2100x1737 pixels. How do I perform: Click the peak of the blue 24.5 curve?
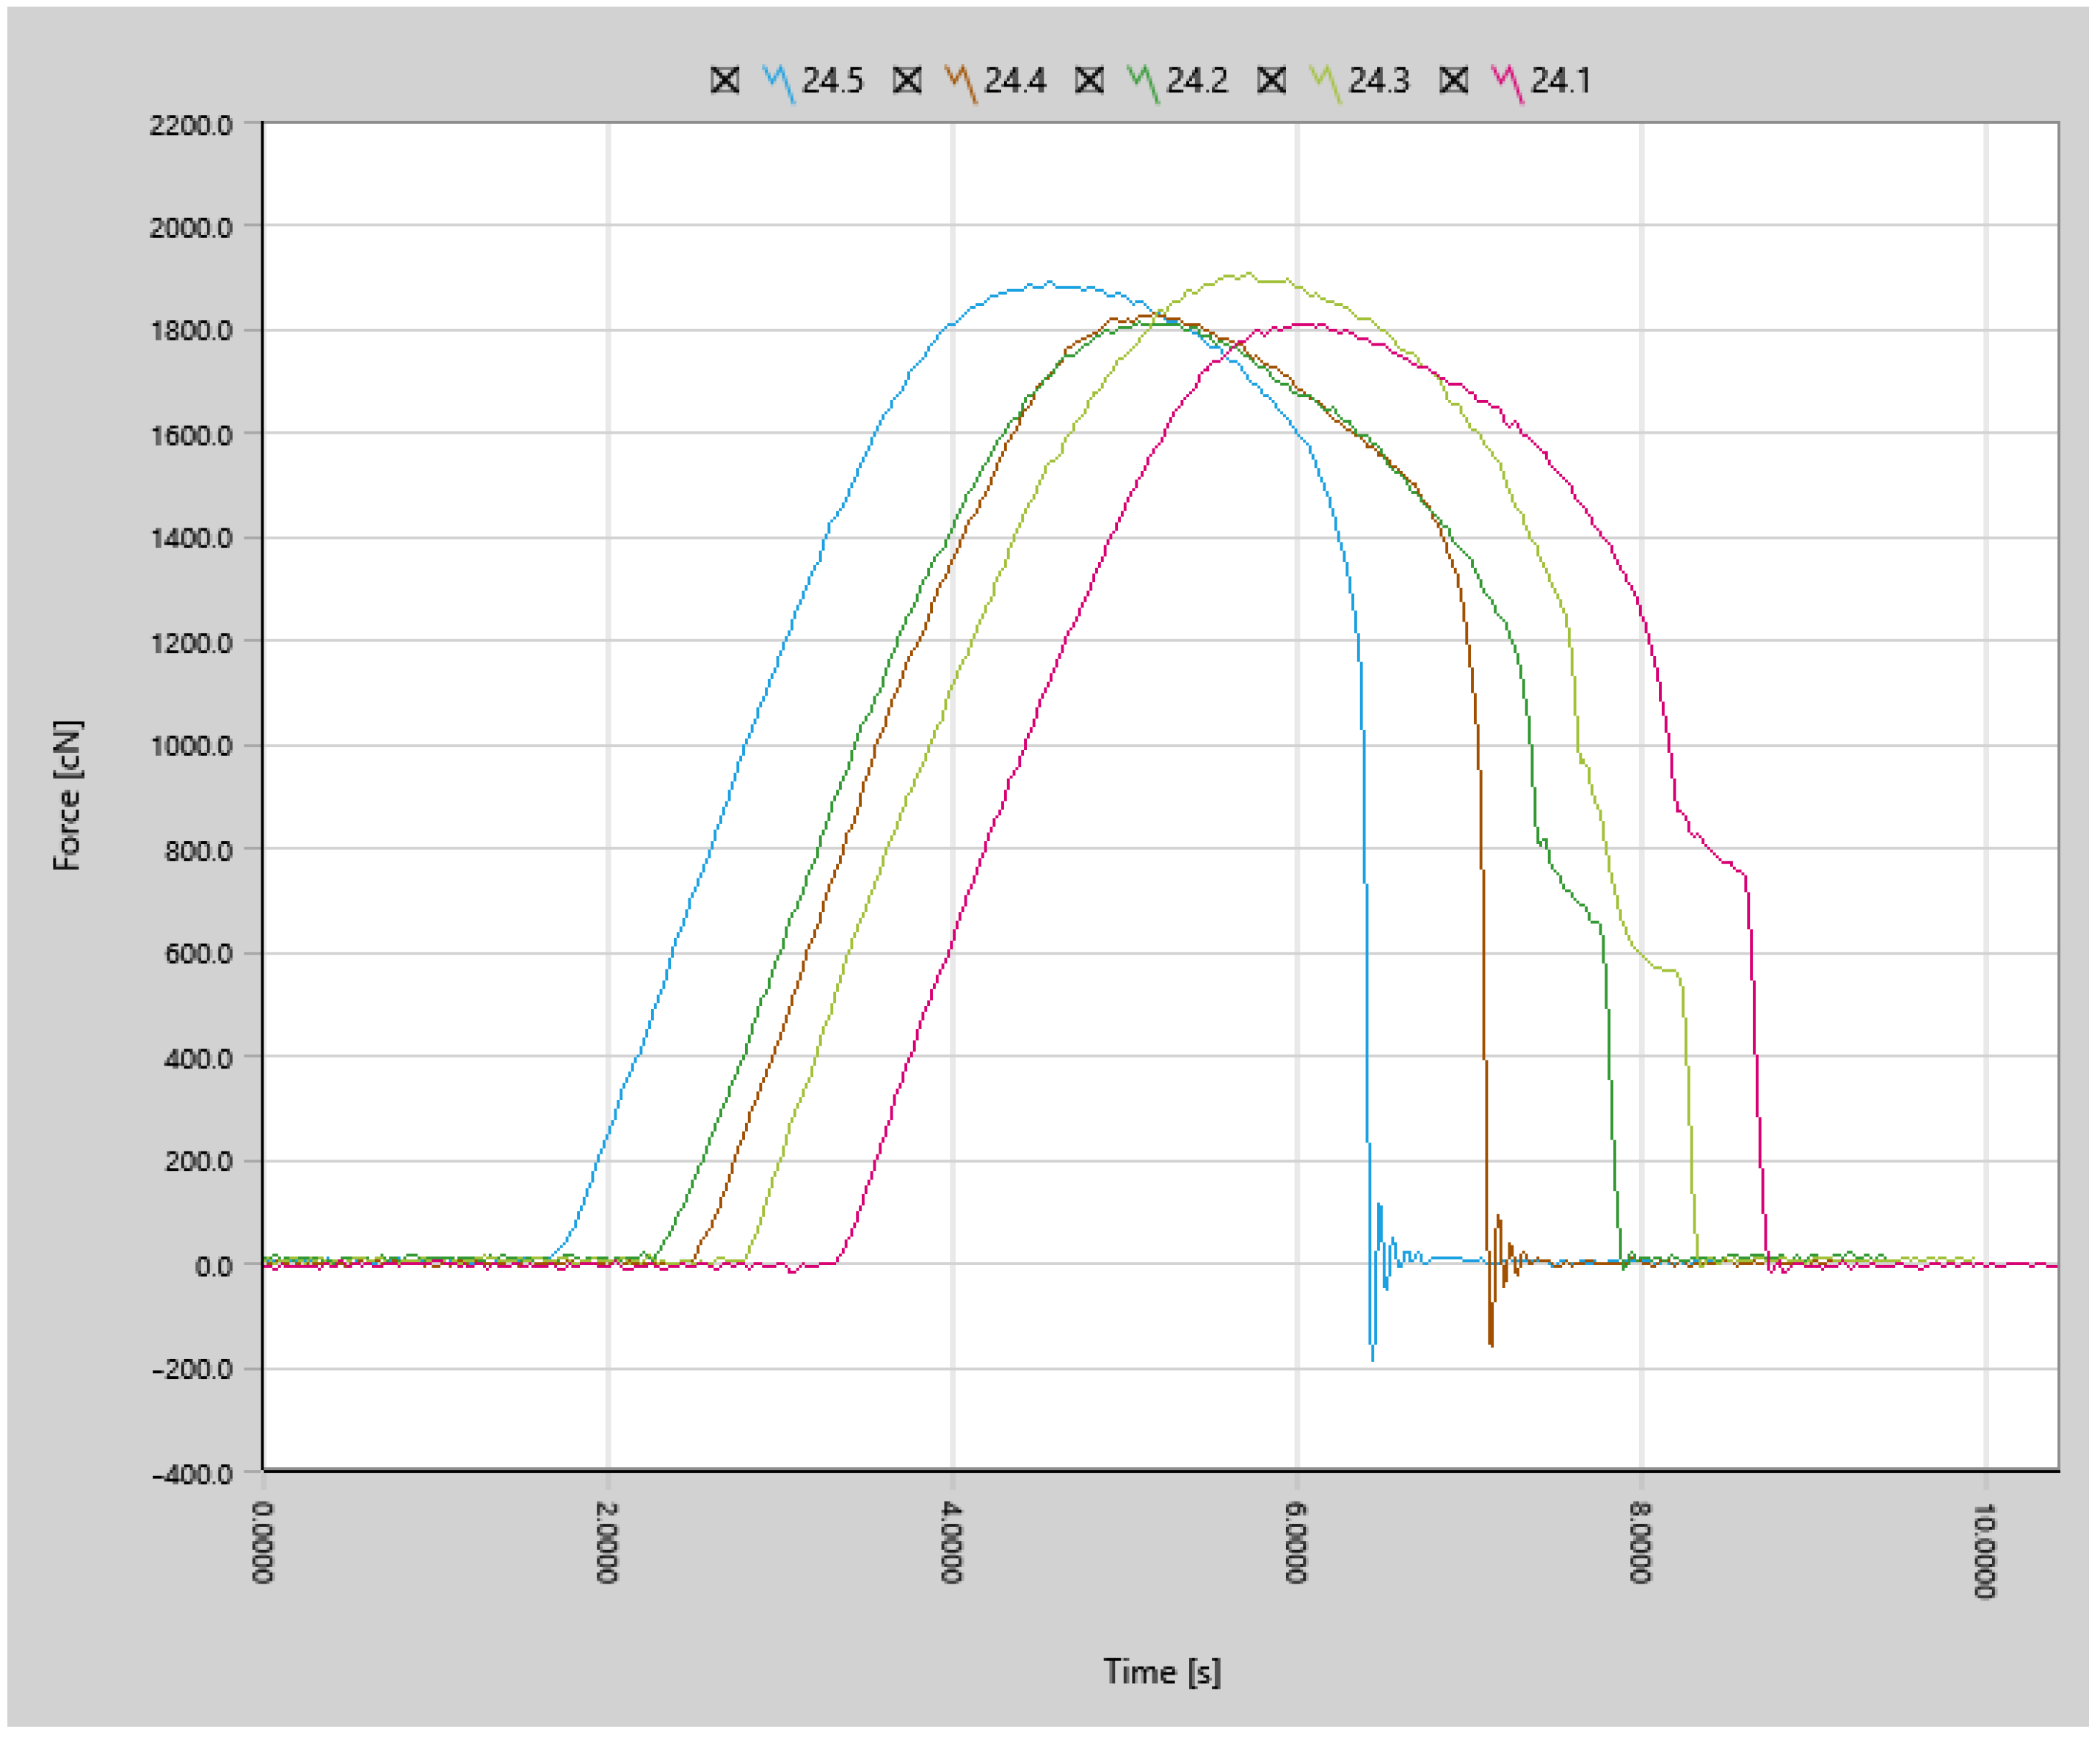(x=1048, y=283)
